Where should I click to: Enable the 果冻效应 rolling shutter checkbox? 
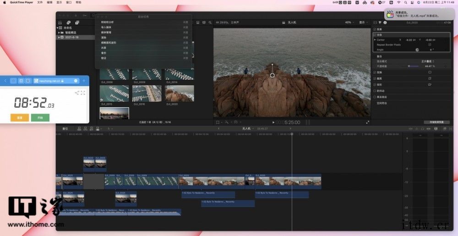pos(375,97)
